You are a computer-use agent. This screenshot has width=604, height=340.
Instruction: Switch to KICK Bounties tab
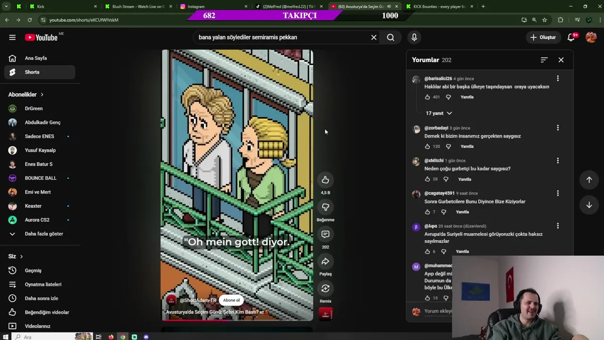439,7
